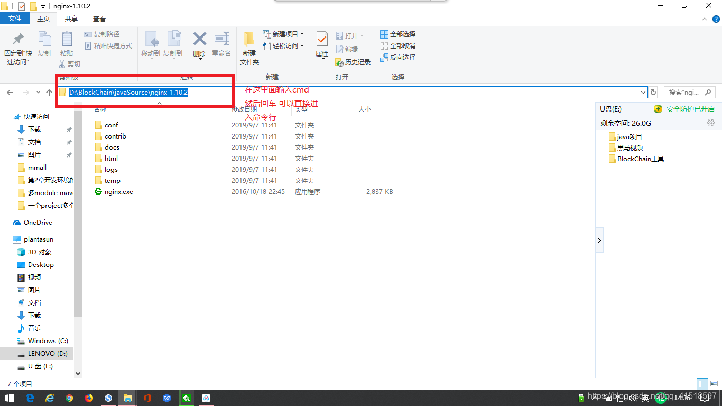
Task: Sort by the 大小 column header
Action: [x=365, y=109]
